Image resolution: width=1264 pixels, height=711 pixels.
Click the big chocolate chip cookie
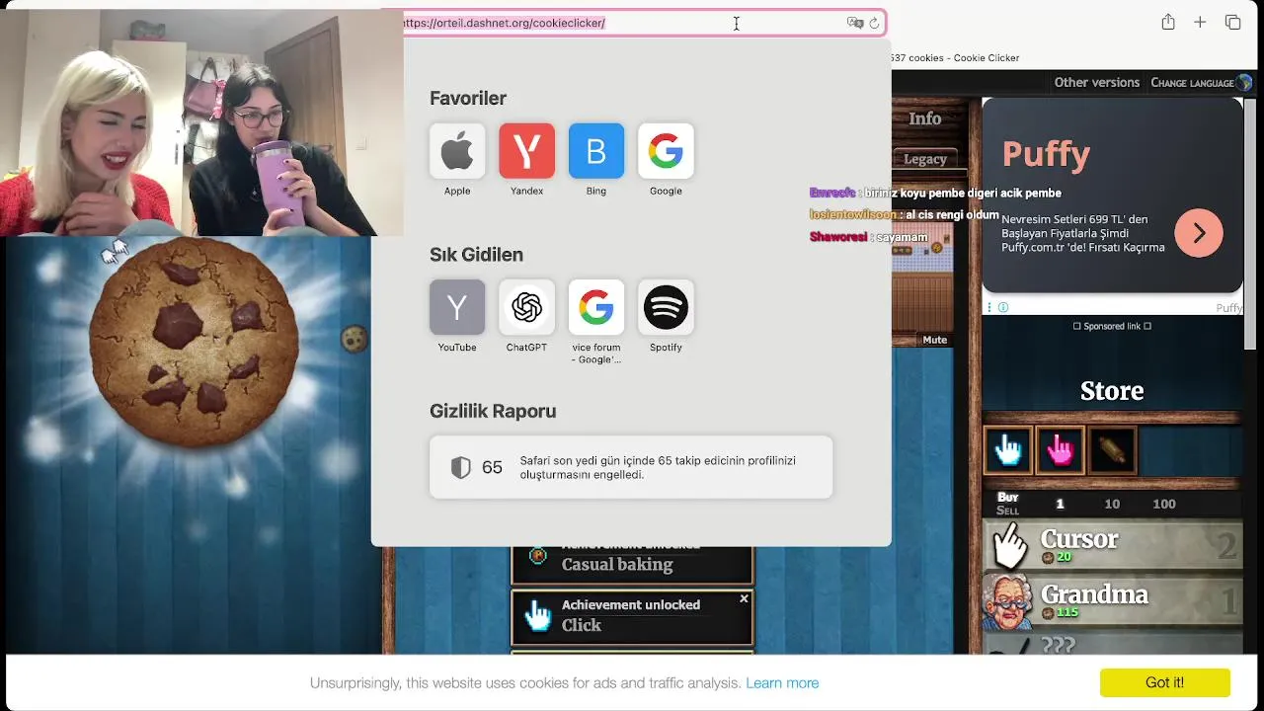[x=194, y=341]
